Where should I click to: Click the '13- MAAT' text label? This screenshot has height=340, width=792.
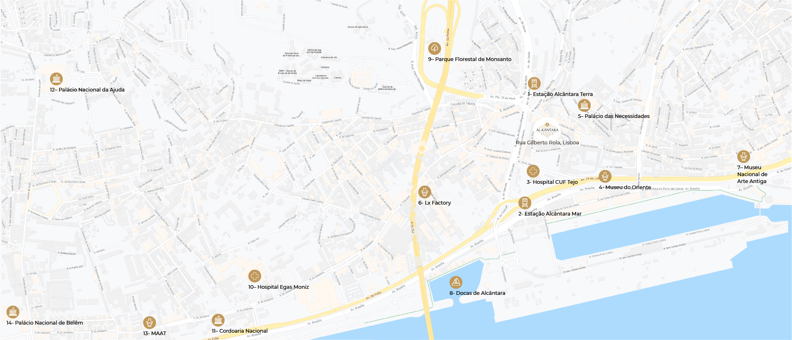[x=154, y=333]
